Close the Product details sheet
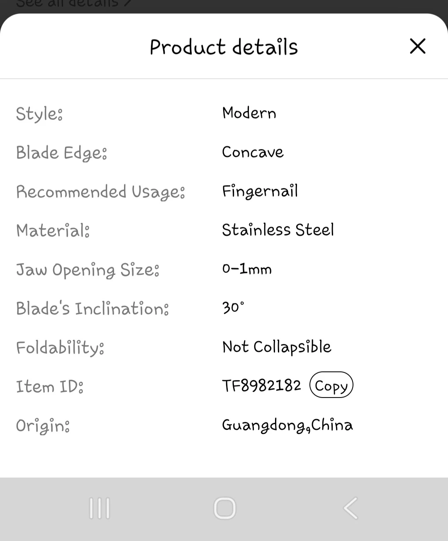This screenshot has height=541, width=448. click(x=417, y=46)
